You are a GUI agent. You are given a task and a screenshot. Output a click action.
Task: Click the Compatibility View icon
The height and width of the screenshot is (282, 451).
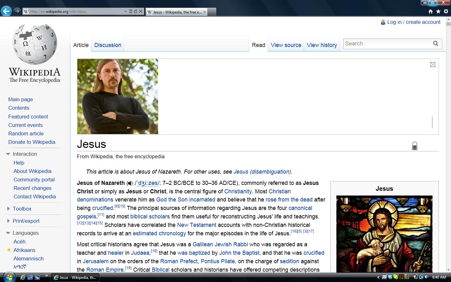click(x=131, y=12)
